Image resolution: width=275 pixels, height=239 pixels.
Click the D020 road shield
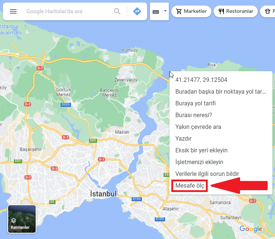(x=66, y=105)
